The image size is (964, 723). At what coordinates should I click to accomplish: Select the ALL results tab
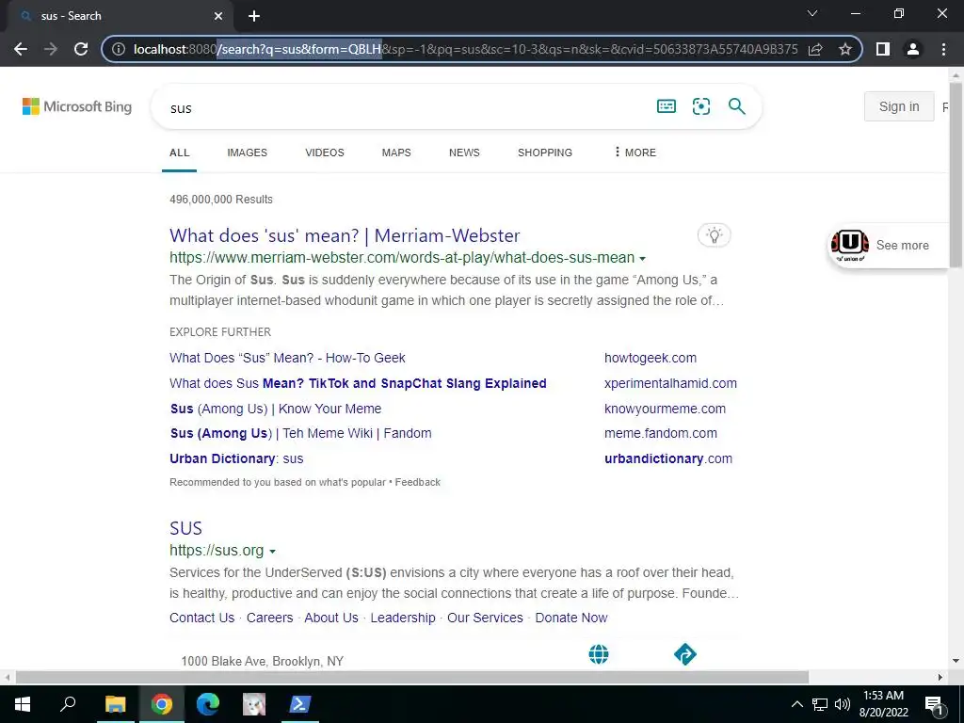[x=180, y=153]
